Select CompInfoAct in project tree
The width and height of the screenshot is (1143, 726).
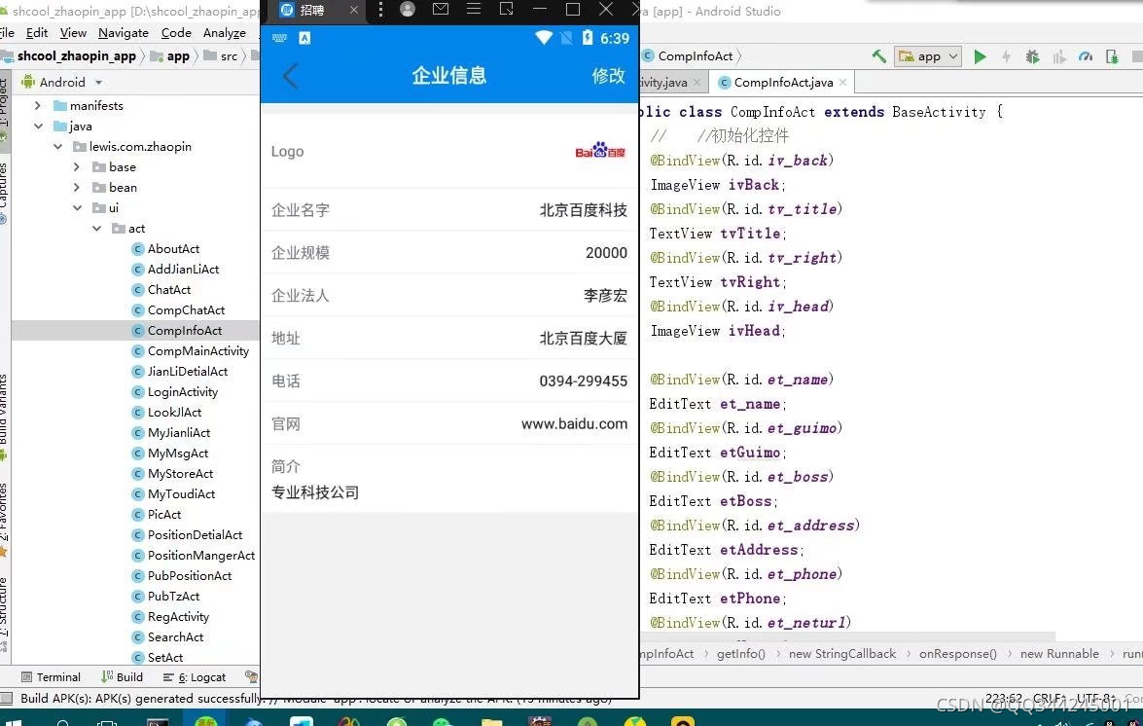pyautogui.click(x=185, y=330)
